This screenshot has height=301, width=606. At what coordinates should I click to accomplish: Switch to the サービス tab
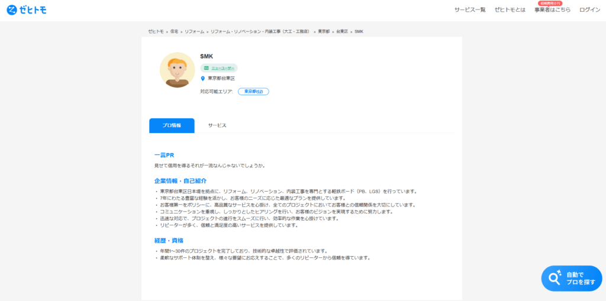pyautogui.click(x=217, y=125)
